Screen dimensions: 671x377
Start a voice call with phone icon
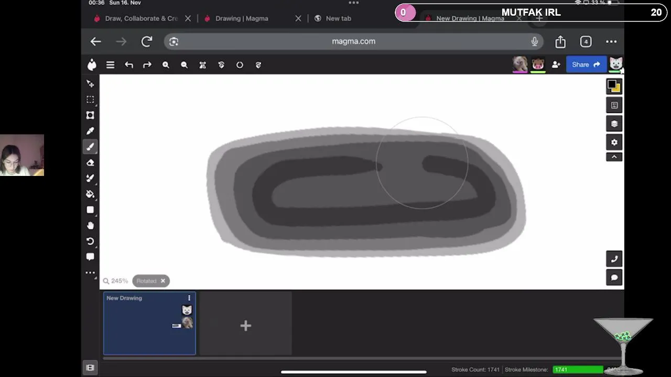pyautogui.click(x=614, y=259)
